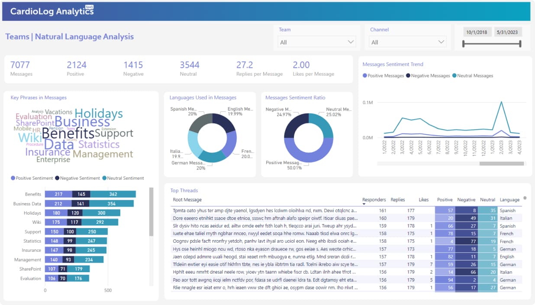The height and width of the screenshot is (305, 535).
Task: Select the 1415 Negative card value
Action: click(x=133, y=65)
